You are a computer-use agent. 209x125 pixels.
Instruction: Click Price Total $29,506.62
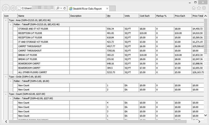198,46
